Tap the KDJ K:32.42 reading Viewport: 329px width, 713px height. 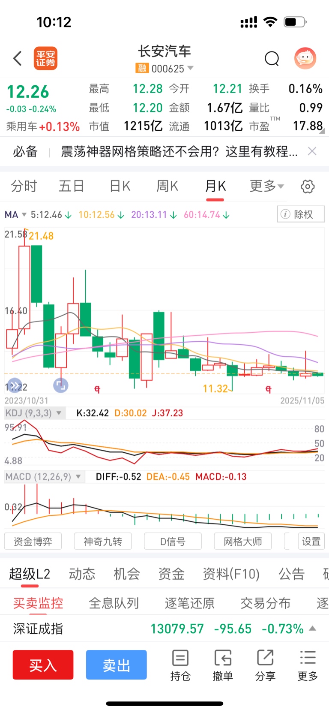(x=93, y=413)
